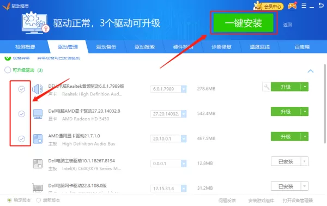Collapse the 可升级驱动 section chevron
Image resolution: width=327 pixels, height=206 pixels.
coord(311,71)
